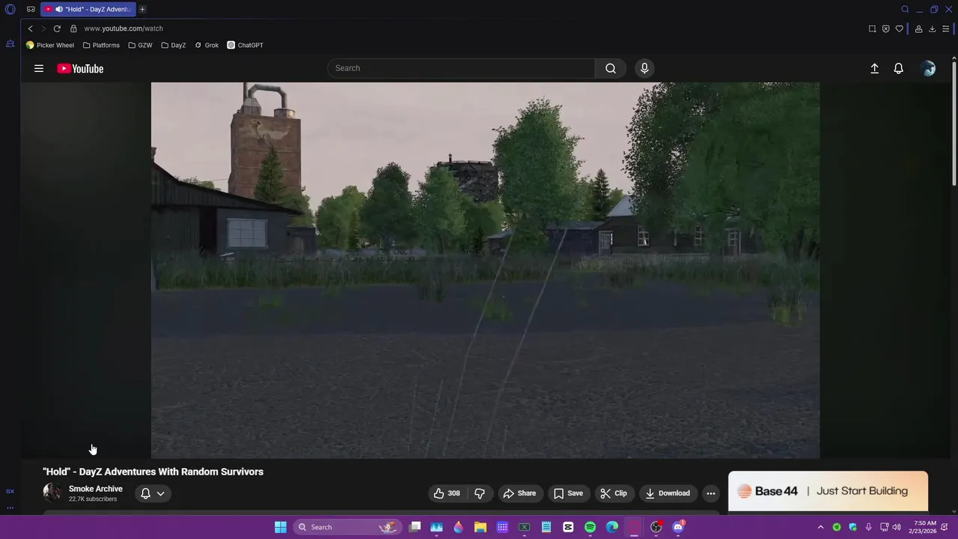Open YouTube notifications bell
Viewport: 958px width, 539px height.
[898, 68]
